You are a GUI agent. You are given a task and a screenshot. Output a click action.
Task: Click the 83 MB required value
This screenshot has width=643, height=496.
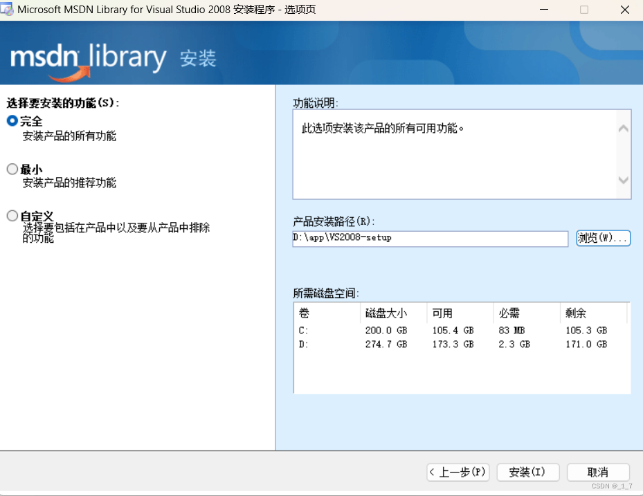[x=511, y=331]
